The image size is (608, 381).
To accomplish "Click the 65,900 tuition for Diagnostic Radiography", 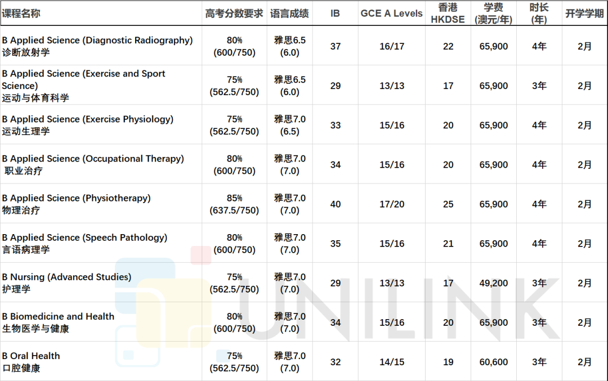I will point(494,47).
